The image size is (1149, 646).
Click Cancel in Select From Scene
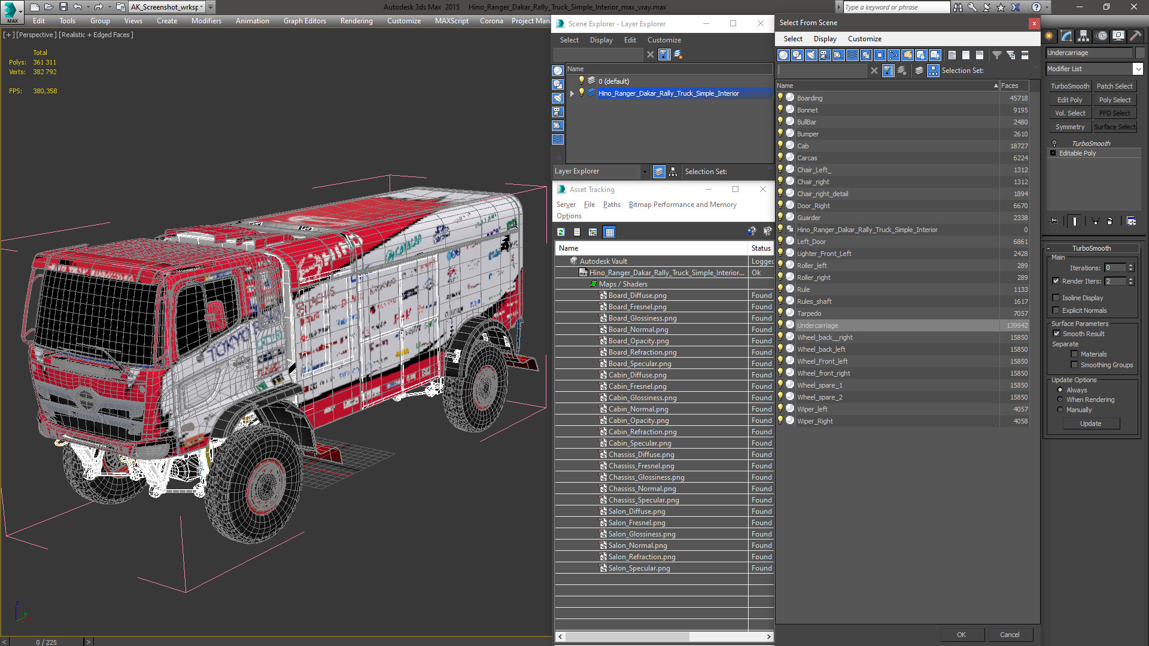point(1010,635)
